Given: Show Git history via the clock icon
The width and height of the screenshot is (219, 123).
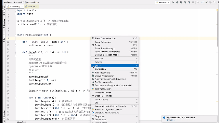Looking at the screenshot, I should [x=210, y=2].
